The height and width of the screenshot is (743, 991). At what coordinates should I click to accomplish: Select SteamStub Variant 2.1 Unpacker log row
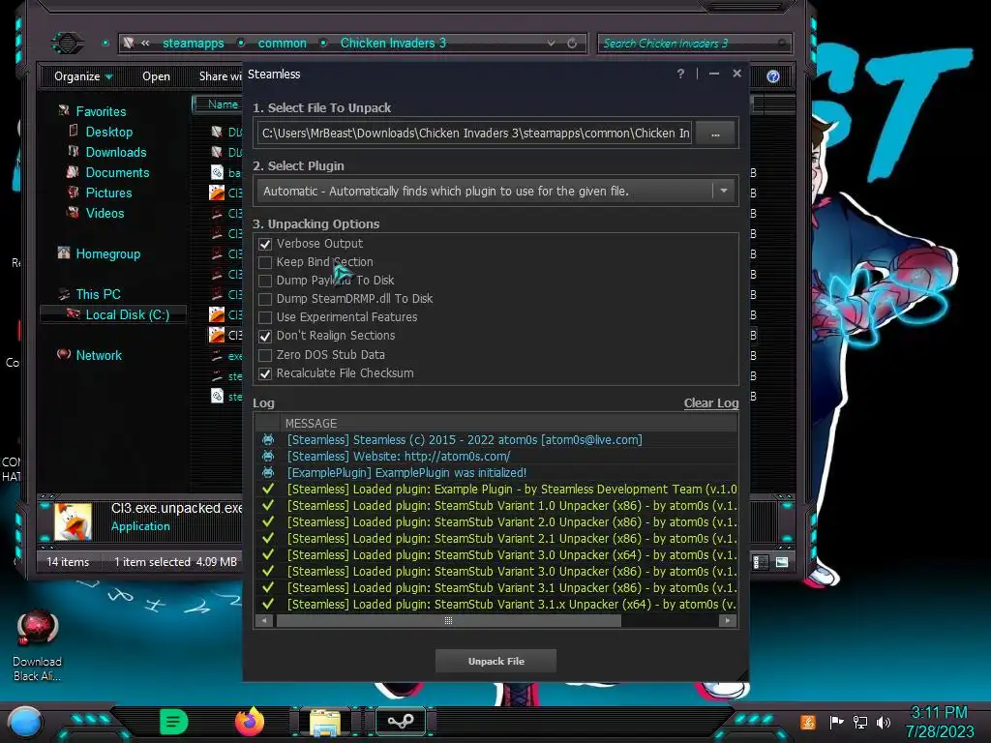[x=496, y=538]
